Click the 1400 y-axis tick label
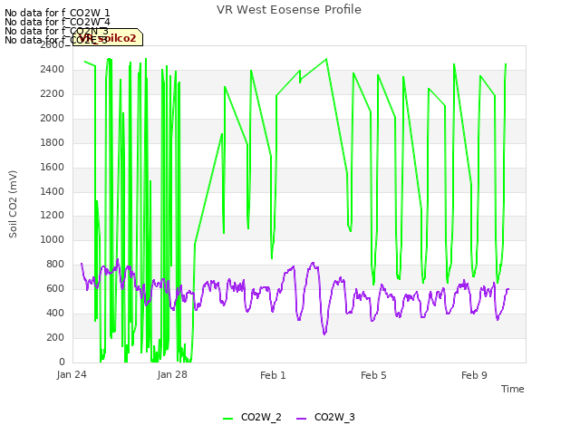 point(53,191)
